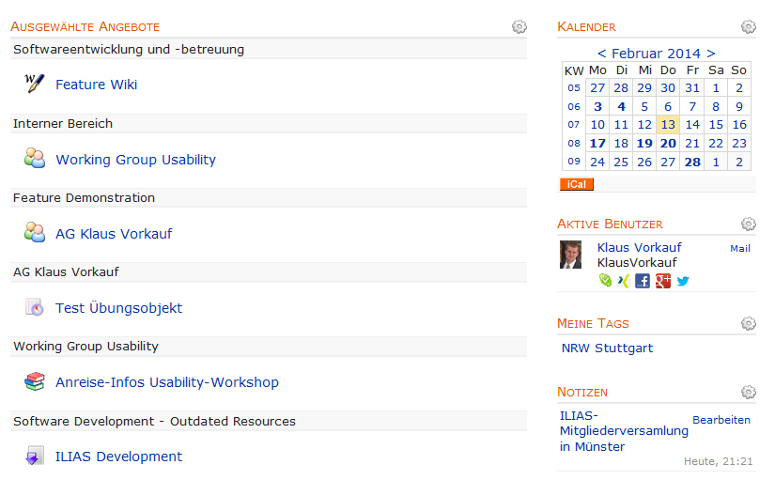Select calendar day 19
The image size is (775, 480).
point(644,144)
